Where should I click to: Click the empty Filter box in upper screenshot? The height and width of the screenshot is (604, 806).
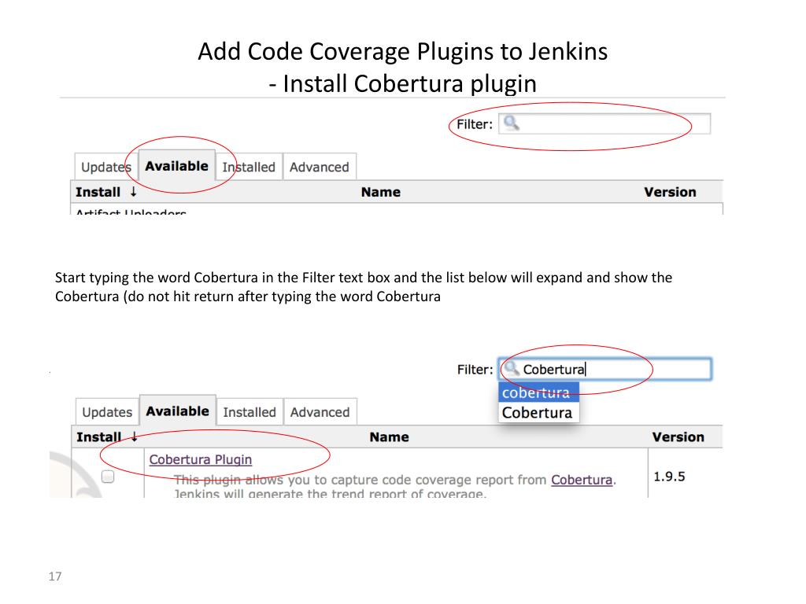(x=605, y=123)
